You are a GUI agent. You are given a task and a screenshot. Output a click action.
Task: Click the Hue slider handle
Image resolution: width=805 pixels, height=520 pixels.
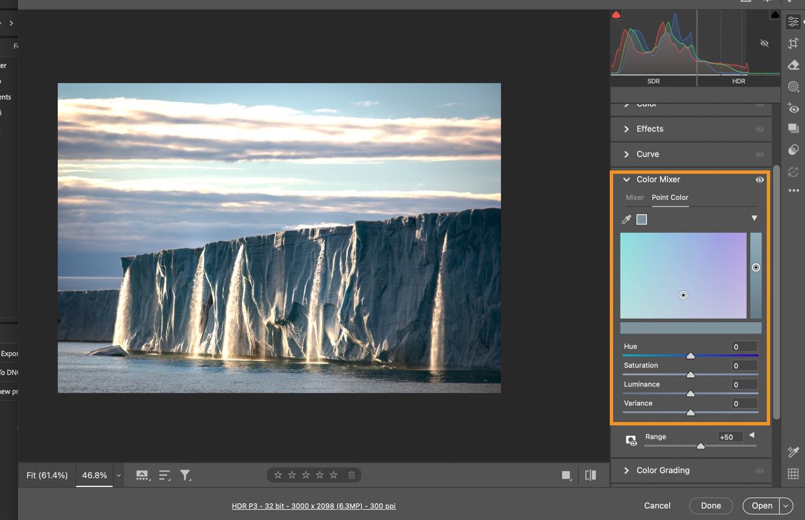(690, 356)
